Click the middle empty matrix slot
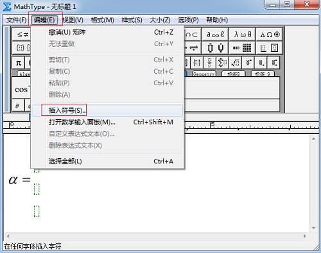 pos(37,189)
